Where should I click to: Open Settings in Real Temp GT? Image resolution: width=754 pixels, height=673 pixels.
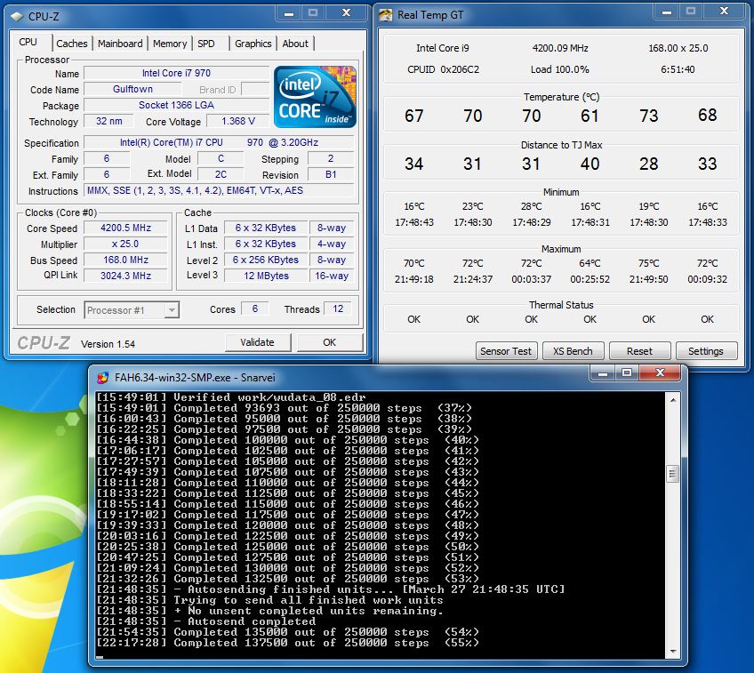click(x=706, y=351)
